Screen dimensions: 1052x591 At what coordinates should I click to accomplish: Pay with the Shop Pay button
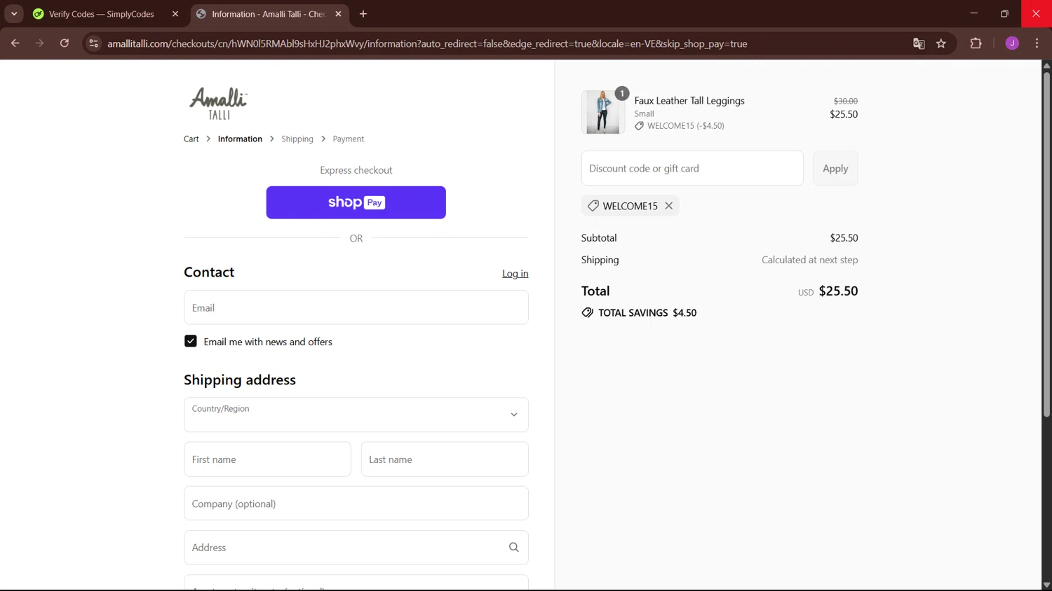(x=356, y=202)
